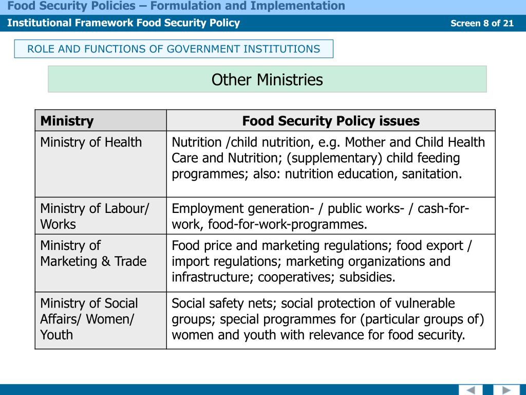Select the 'Role and Functions of Government Institutions' box
The image size is (526, 395).
coord(174,49)
